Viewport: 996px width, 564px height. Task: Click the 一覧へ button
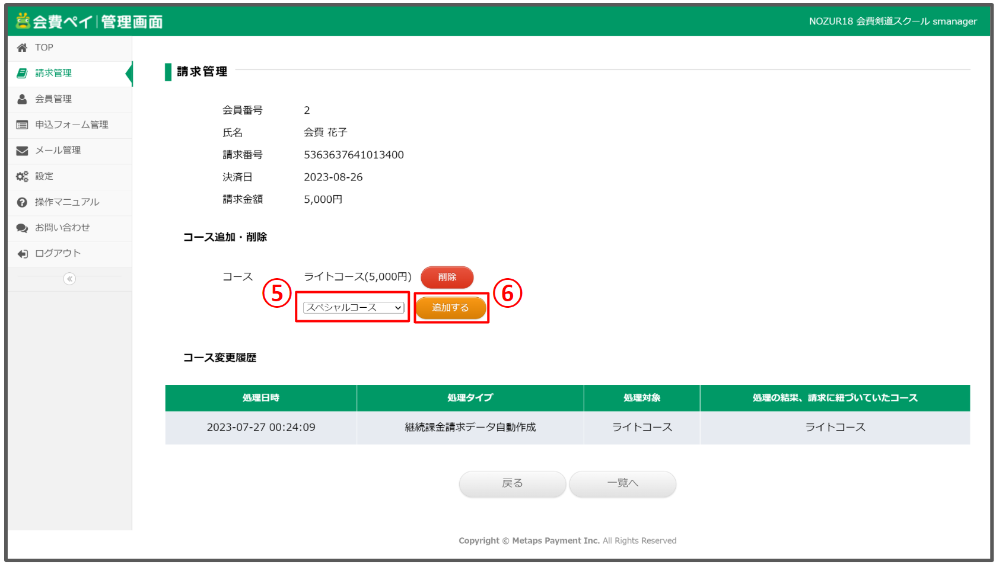click(x=622, y=483)
